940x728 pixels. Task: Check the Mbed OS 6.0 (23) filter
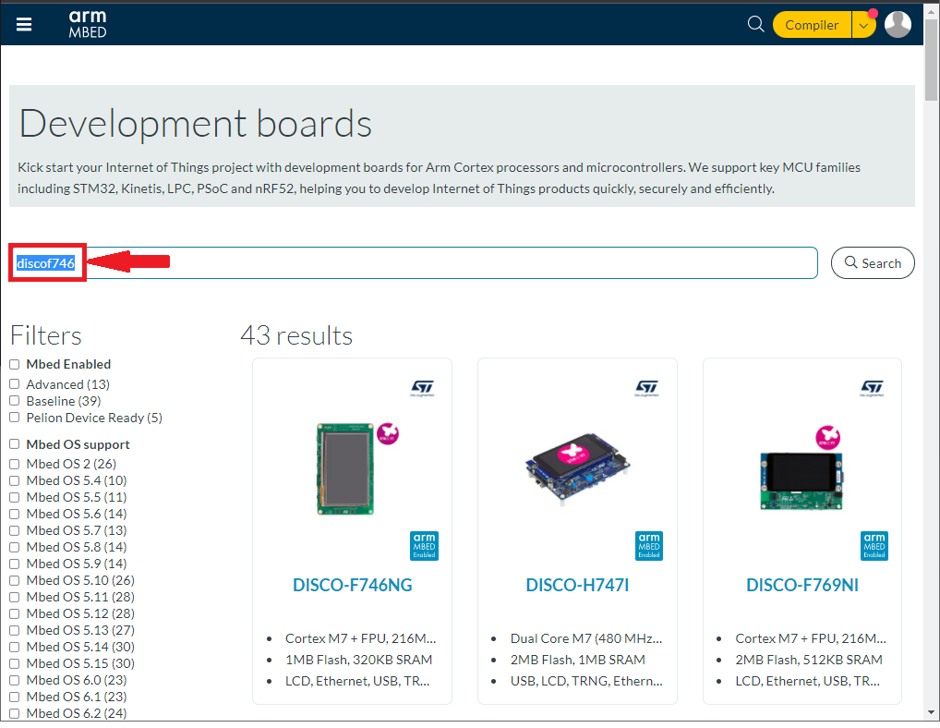point(15,680)
